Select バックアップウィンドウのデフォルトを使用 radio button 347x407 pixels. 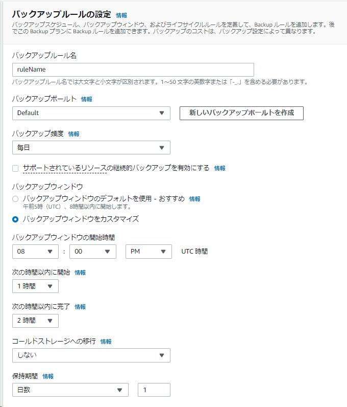click(15, 199)
